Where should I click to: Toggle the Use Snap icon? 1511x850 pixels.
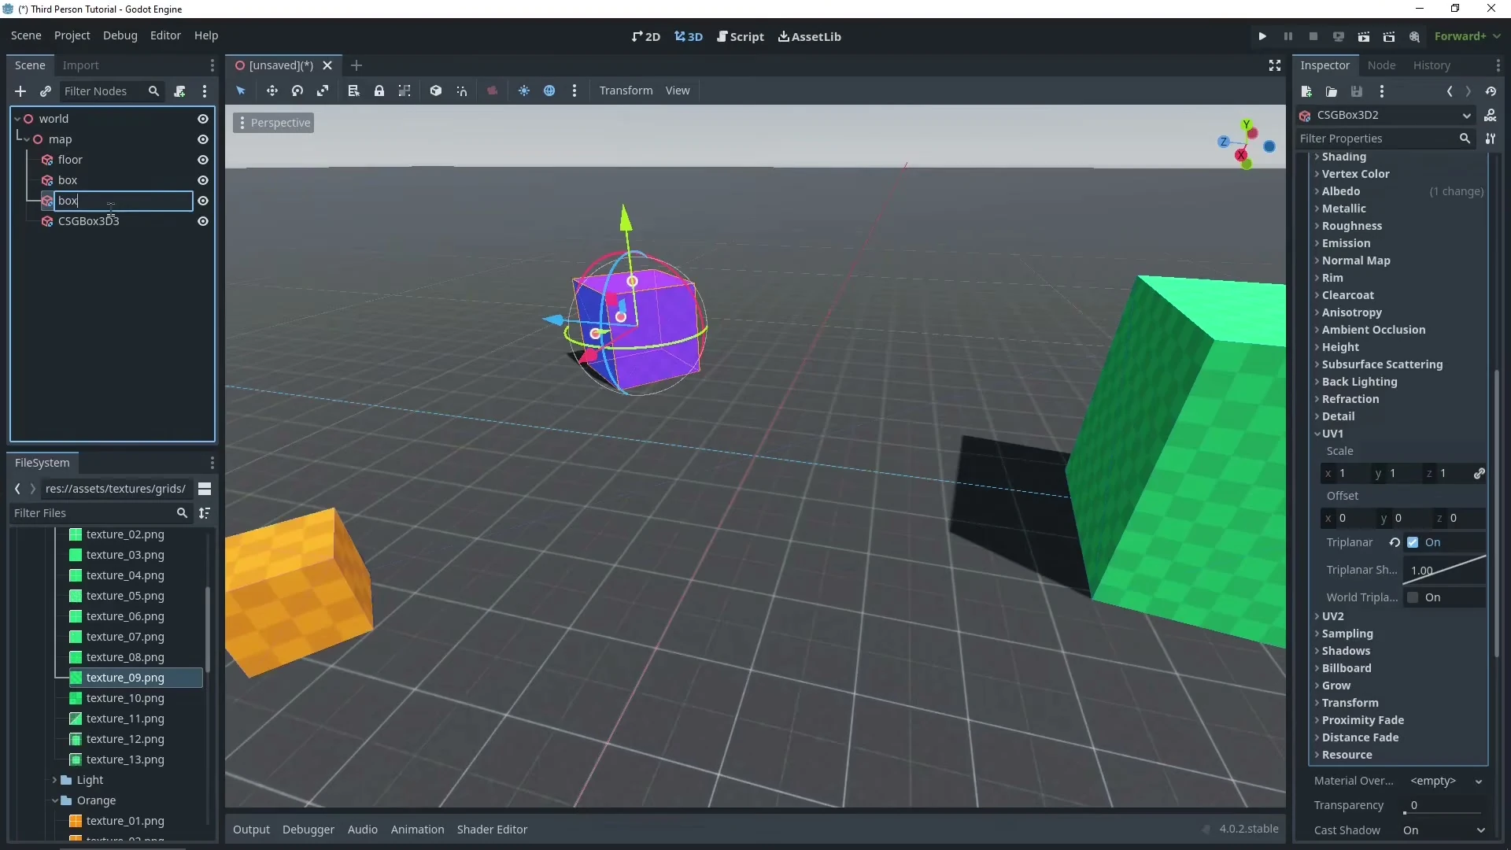[462, 91]
